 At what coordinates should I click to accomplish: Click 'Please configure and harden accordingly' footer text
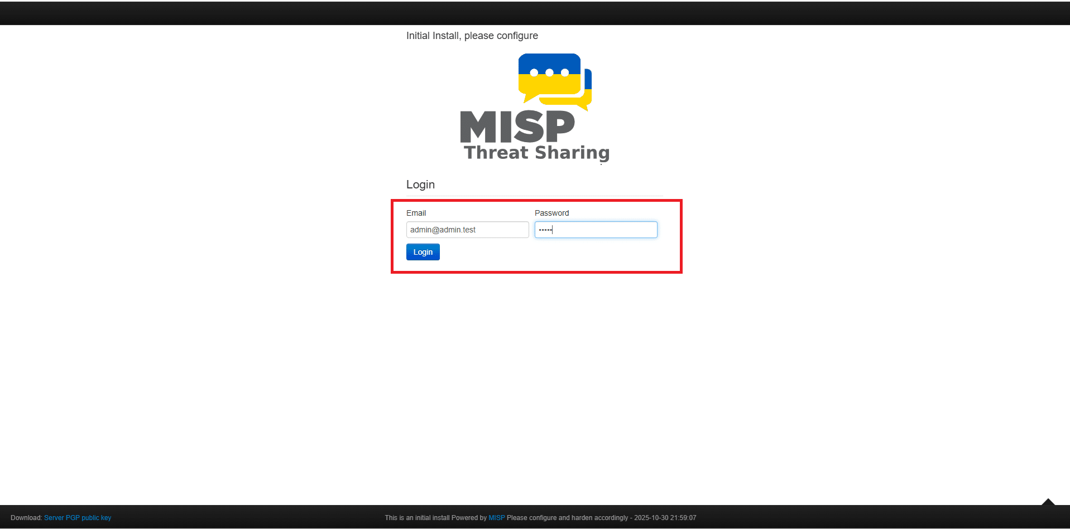(567, 518)
